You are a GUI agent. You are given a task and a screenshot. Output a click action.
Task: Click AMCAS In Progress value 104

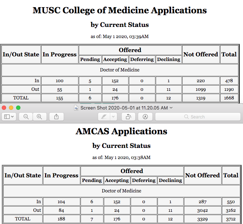pos(61,202)
